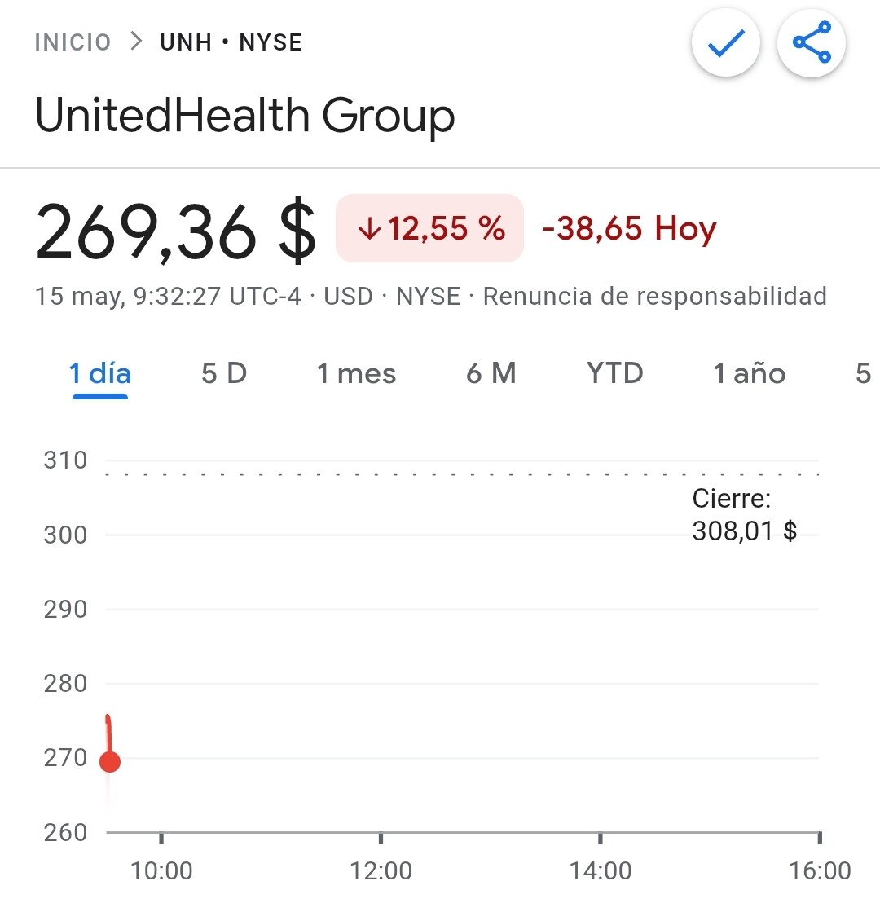The image size is (880, 912).
Task: Click the breadcrumb chevron arrow
Action: [x=136, y=42]
